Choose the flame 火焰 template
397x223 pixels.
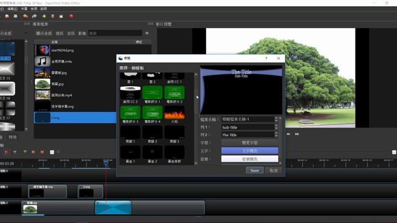pyautogui.click(x=174, y=114)
